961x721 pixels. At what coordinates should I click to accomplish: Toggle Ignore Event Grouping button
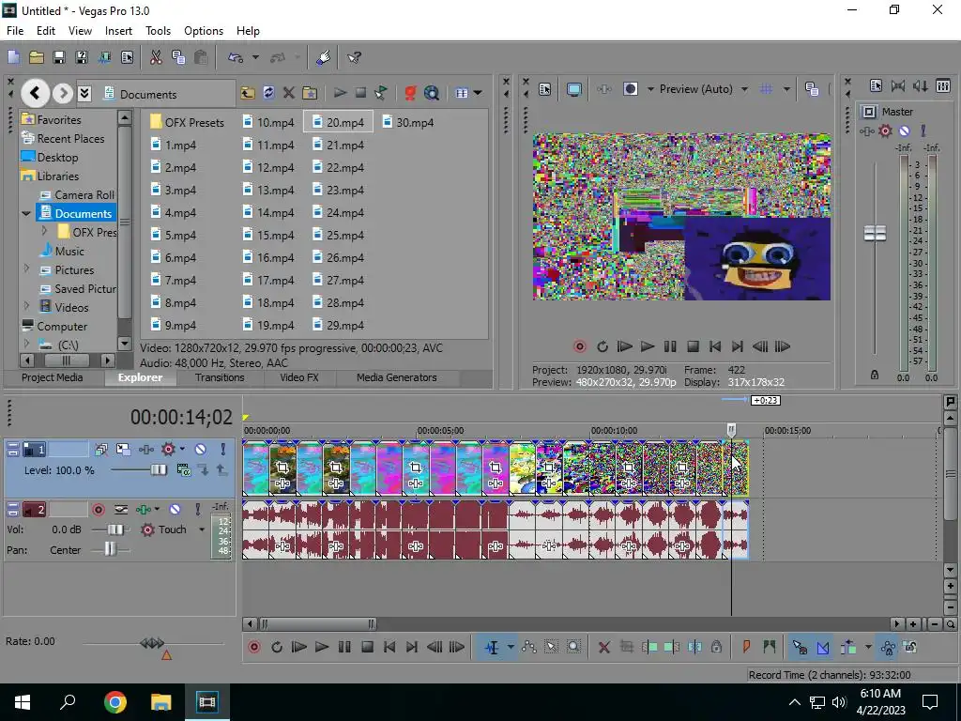point(910,647)
